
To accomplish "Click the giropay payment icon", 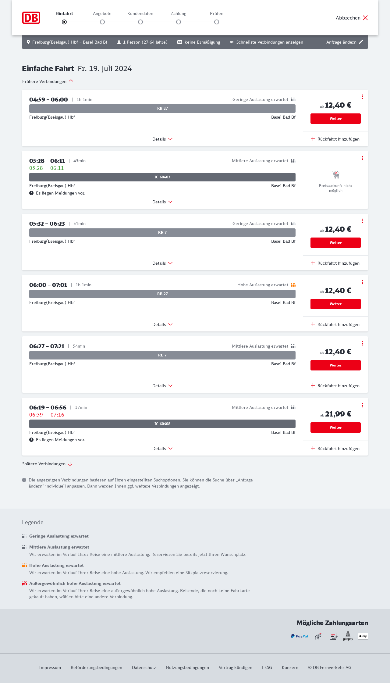I will coord(348,636).
